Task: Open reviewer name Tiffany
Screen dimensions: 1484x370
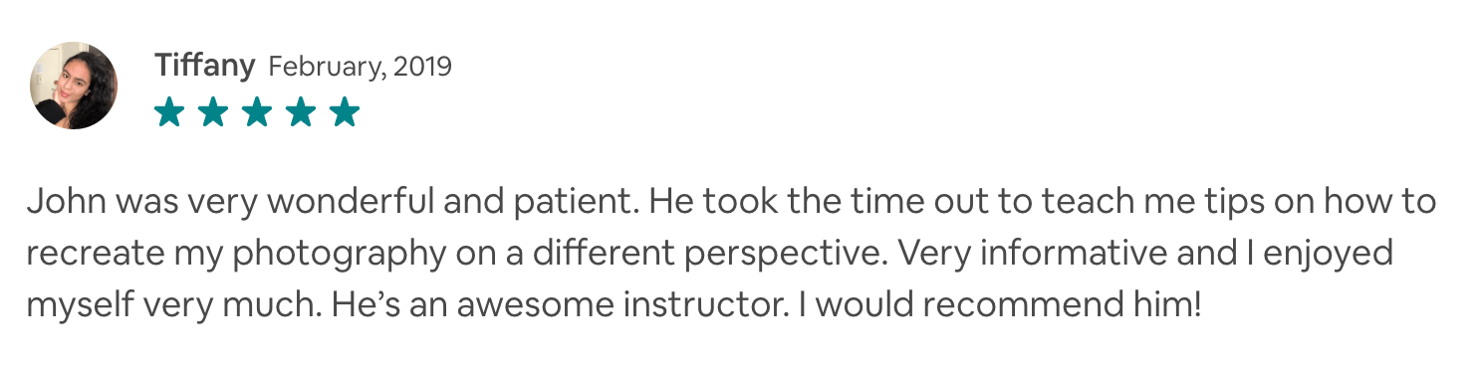Action: click(x=205, y=67)
